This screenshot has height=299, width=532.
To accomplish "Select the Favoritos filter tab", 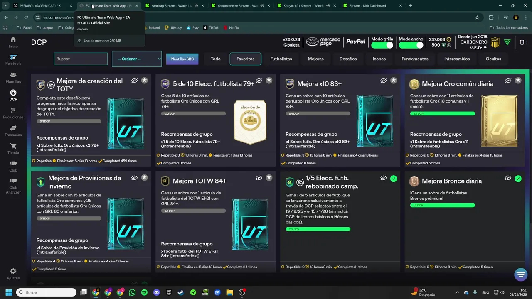I will coord(246,59).
